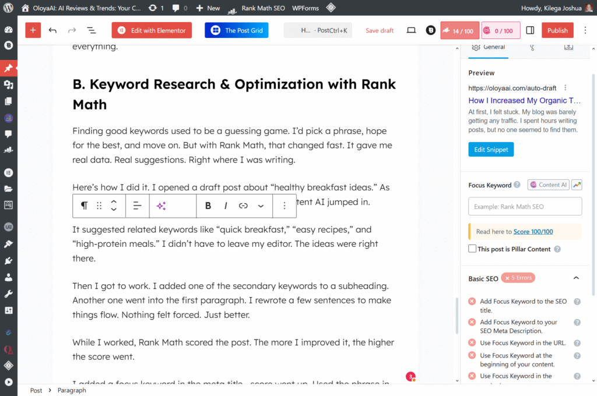This screenshot has height=396, width=597.
Task: Open updates indicator in admin bar
Action: click(156, 8)
